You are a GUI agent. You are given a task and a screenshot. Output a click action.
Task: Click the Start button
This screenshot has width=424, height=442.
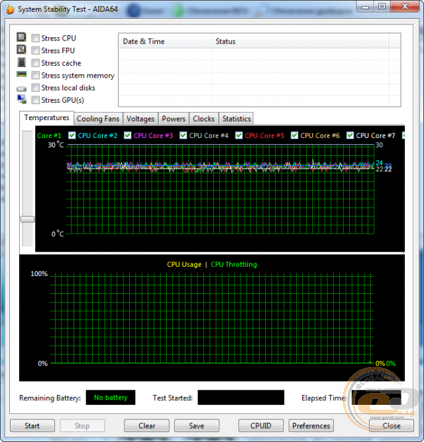[32, 425]
